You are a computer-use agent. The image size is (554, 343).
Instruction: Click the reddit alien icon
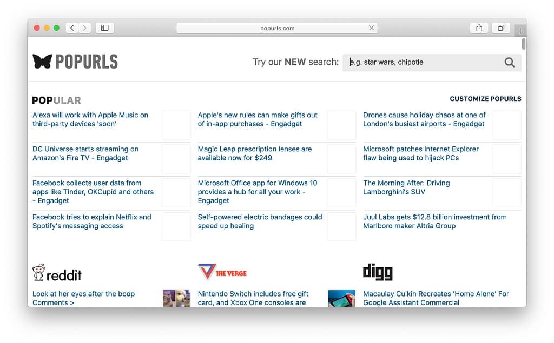click(38, 273)
